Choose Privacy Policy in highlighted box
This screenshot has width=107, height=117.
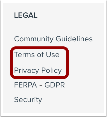pyautogui.click(x=38, y=71)
